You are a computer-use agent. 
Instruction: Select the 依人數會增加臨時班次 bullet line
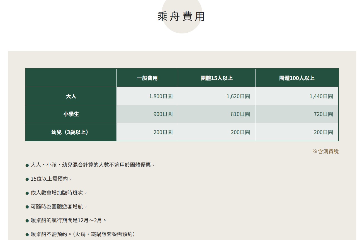click(59, 193)
